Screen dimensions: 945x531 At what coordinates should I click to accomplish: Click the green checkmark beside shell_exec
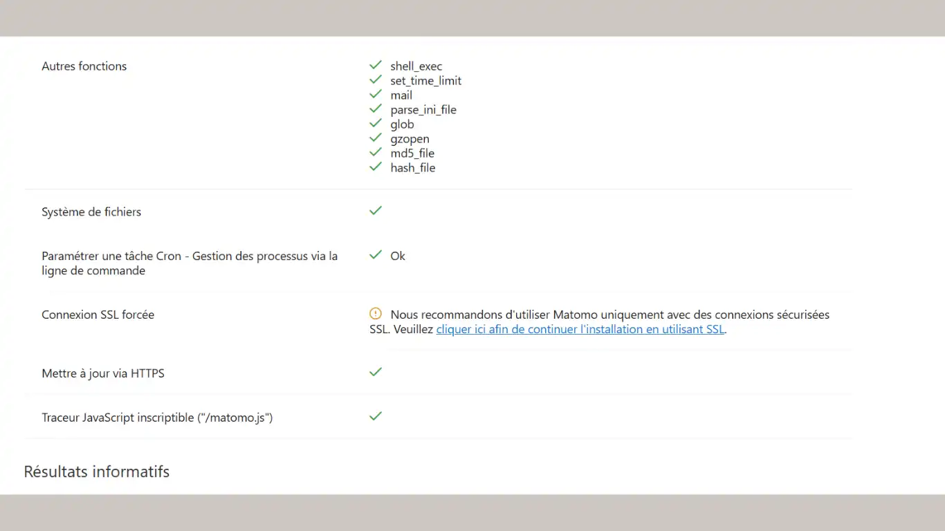pyautogui.click(x=376, y=65)
